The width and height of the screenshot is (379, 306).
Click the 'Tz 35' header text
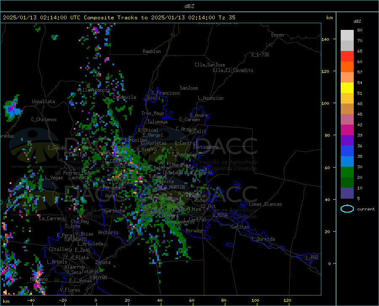[227, 18]
